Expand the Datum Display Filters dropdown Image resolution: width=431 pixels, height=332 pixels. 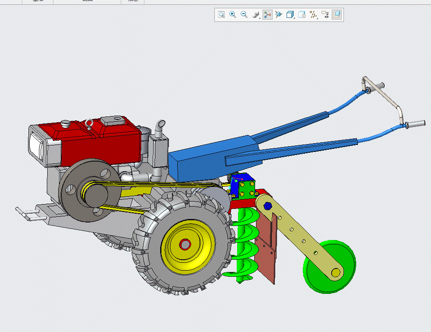point(313,14)
